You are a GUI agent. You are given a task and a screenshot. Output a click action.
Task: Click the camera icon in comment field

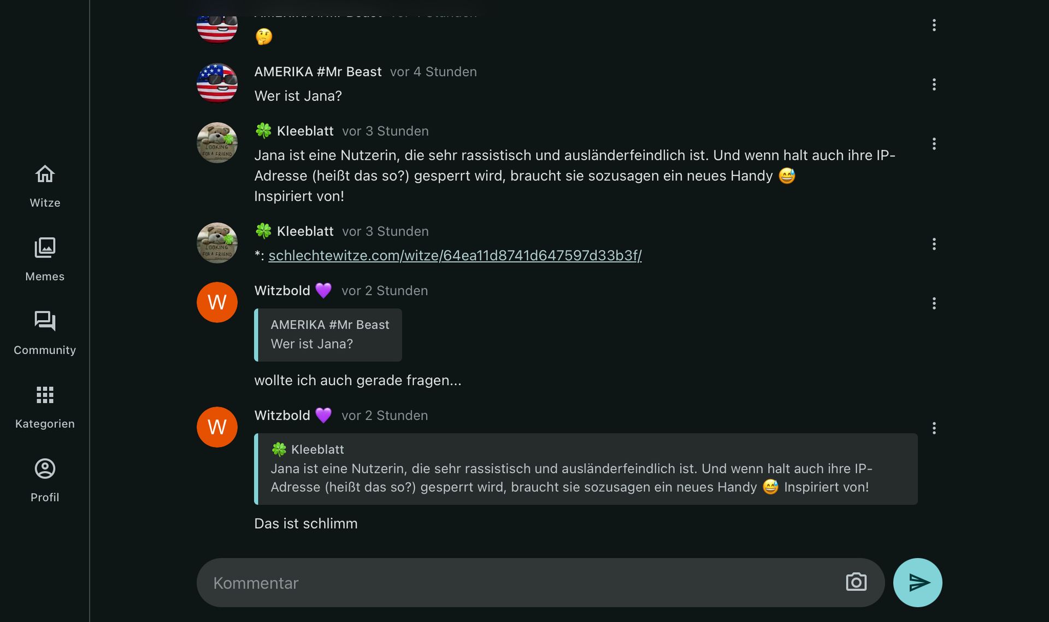[856, 582]
